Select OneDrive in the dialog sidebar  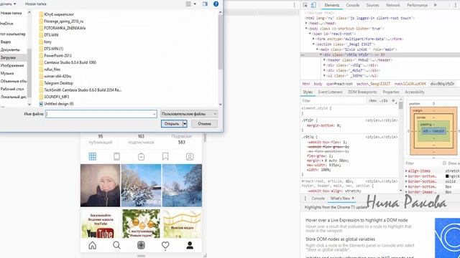click(6, 24)
